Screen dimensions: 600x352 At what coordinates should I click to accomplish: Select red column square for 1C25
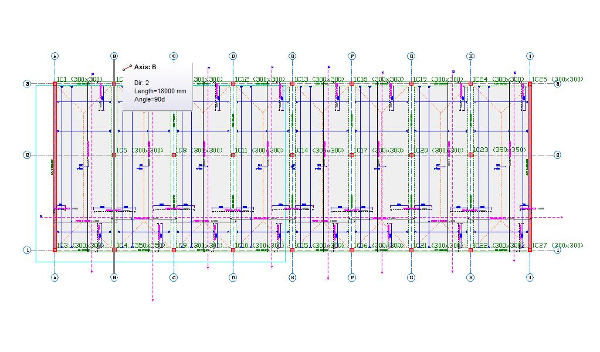pos(531,83)
